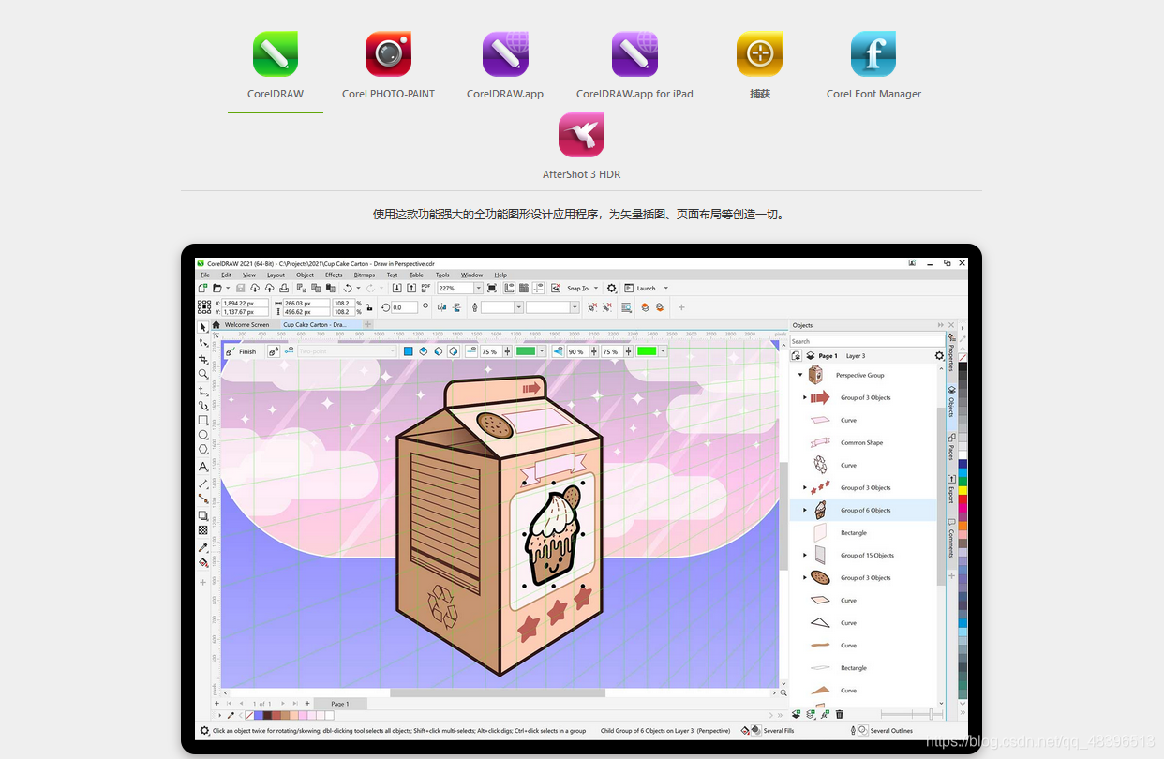
Task: Click the Page 1 page tab
Action: (340, 704)
